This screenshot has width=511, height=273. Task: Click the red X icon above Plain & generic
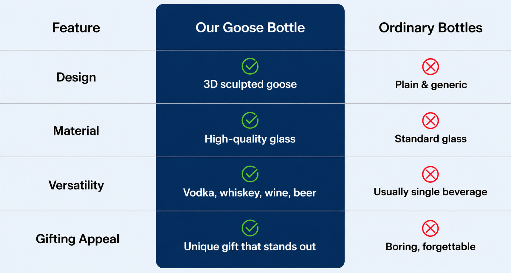(431, 67)
